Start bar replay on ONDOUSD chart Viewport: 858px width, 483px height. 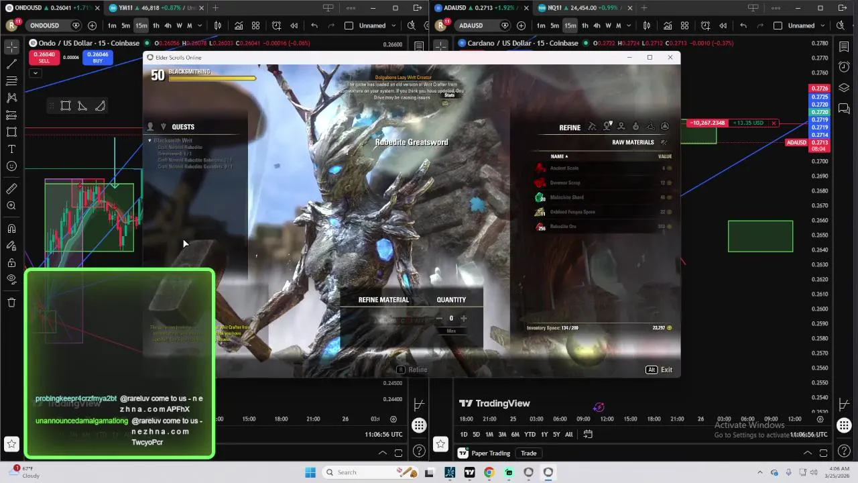294,25
